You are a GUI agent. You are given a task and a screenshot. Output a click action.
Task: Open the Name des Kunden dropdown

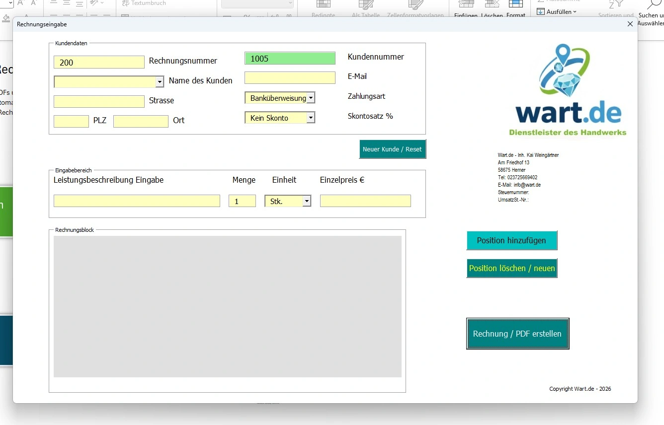[x=160, y=81]
